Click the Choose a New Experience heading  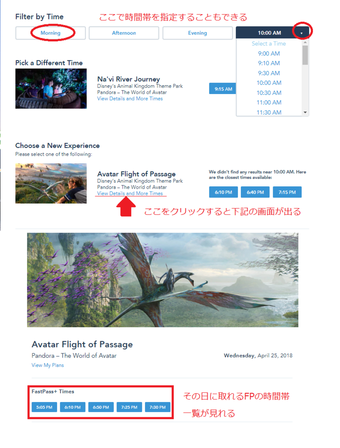pyautogui.click(x=58, y=146)
